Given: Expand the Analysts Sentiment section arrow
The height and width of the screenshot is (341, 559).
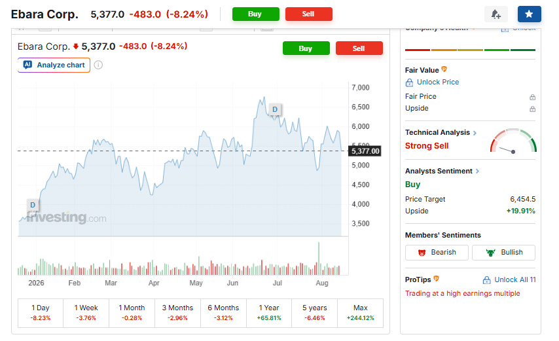Looking at the screenshot, I should [x=477, y=171].
